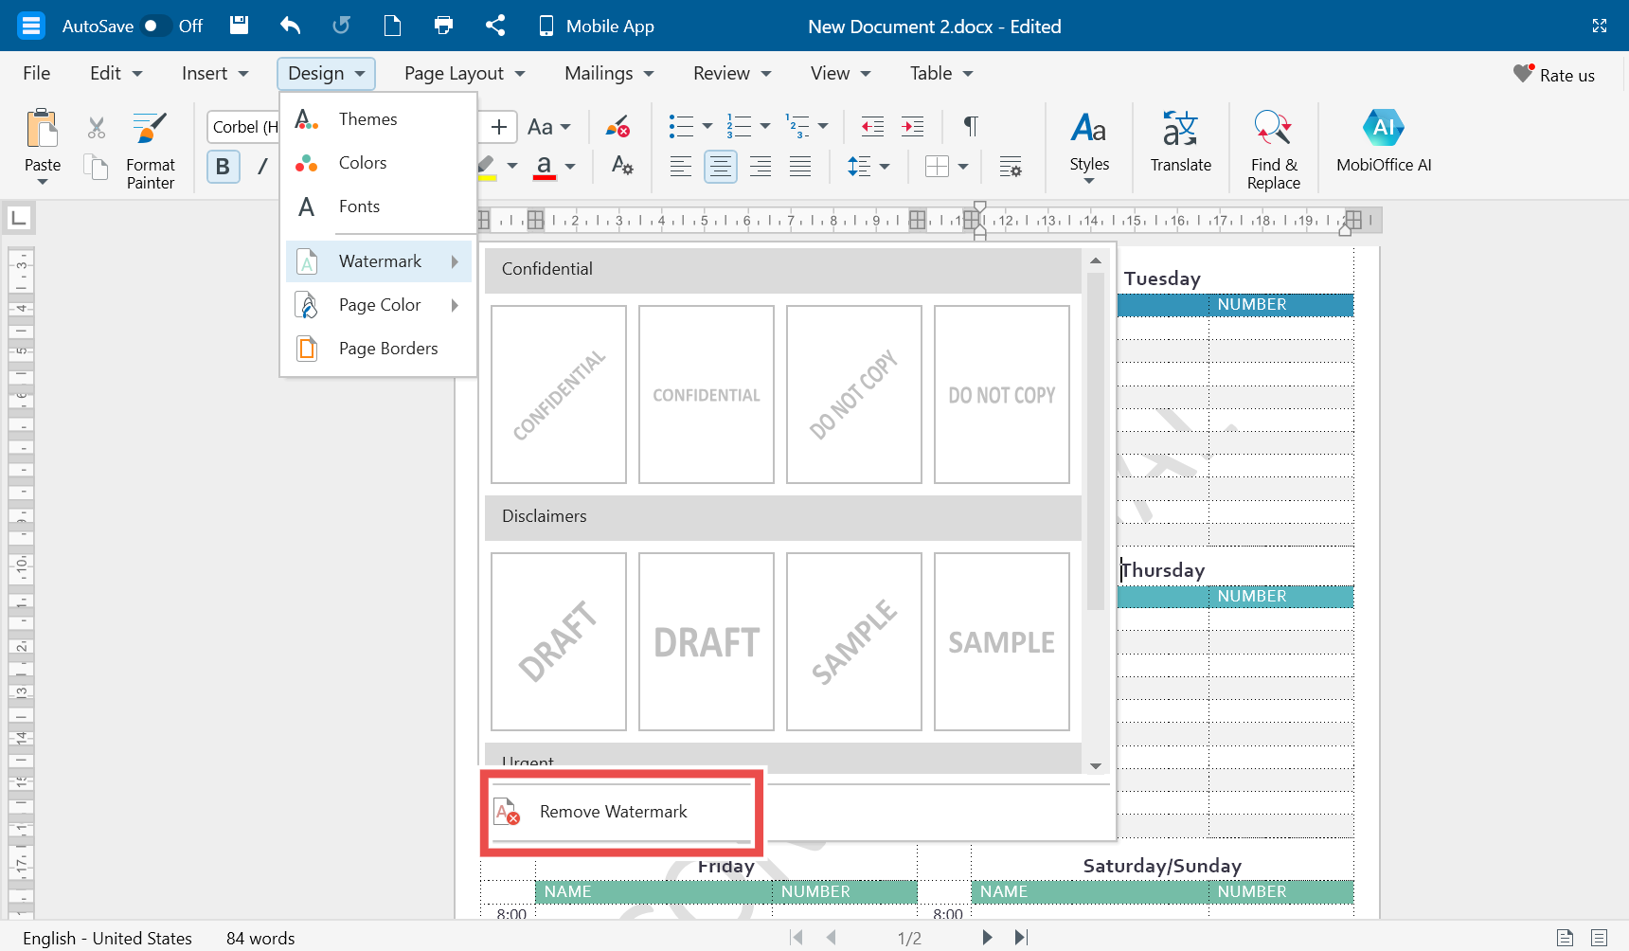The width and height of the screenshot is (1629, 951).
Task: Open font color red underline button
Action: (545, 167)
